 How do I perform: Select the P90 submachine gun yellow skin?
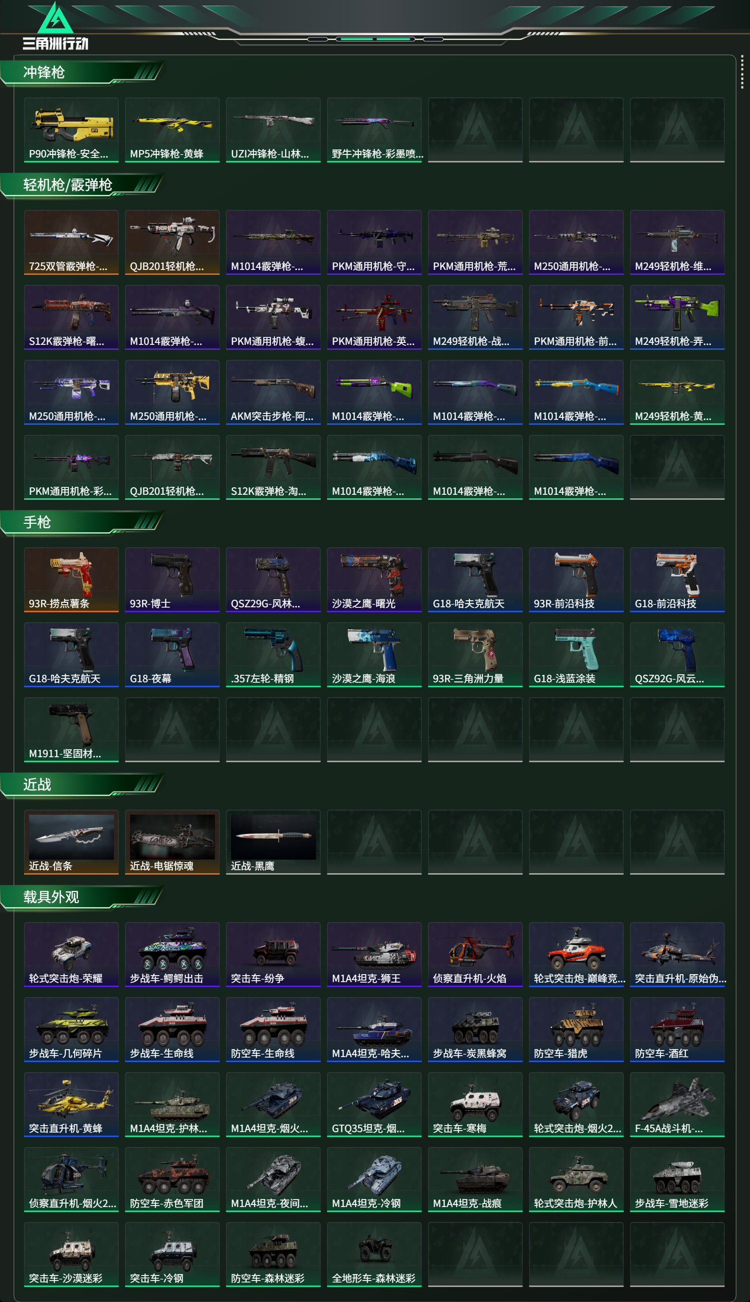(x=71, y=130)
